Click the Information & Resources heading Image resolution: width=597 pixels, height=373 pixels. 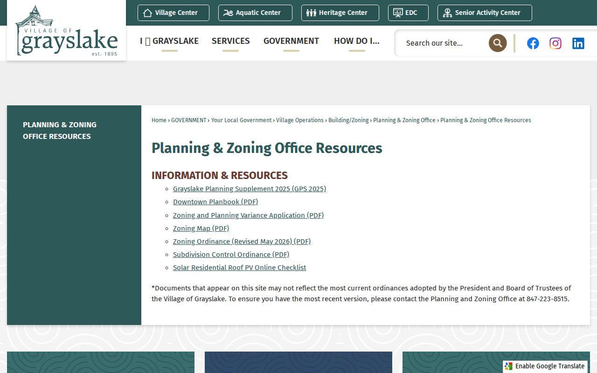(x=220, y=175)
